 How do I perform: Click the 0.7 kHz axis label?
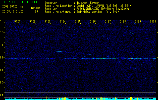click(x=2, y=82)
